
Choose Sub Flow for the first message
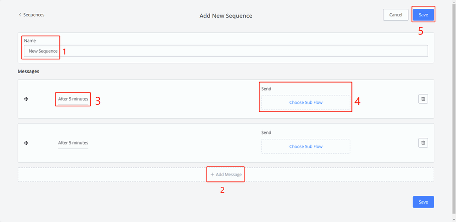[x=305, y=102]
